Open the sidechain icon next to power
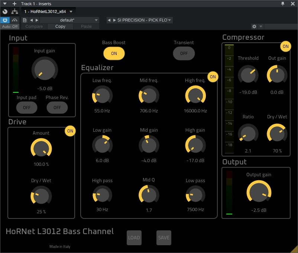The image size is (298, 253). coord(14,20)
